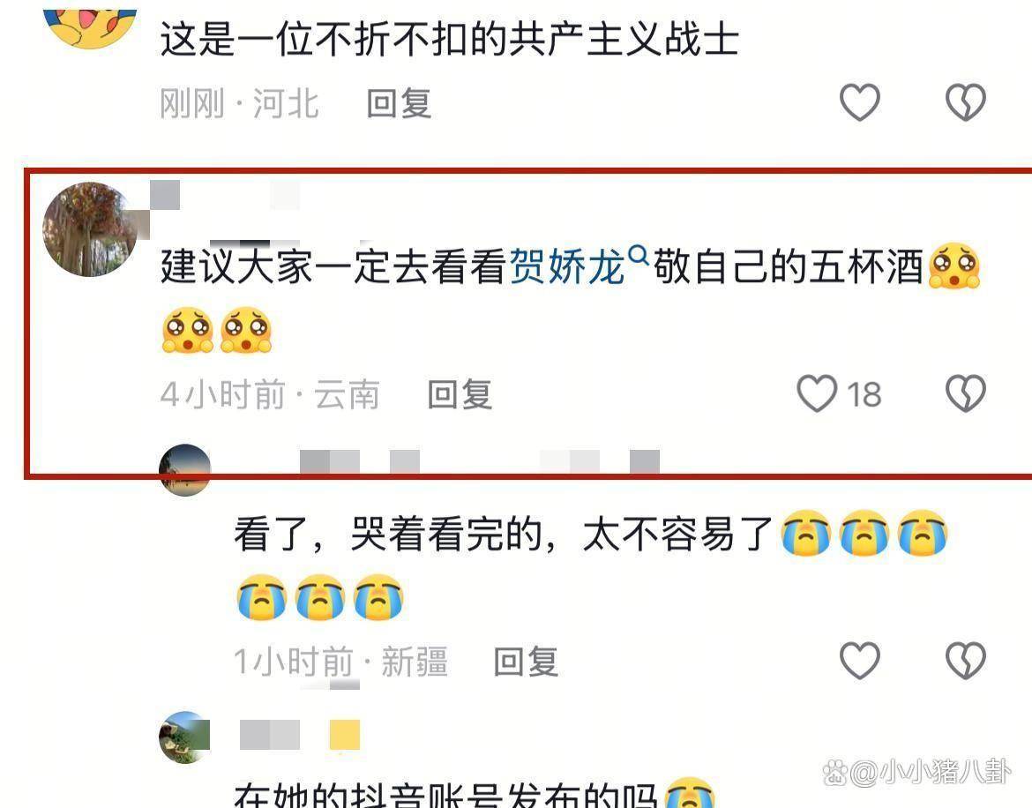Tap the blurred username of 云南 commenter
This screenshot has width=1032, height=808.
click(x=225, y=196)
